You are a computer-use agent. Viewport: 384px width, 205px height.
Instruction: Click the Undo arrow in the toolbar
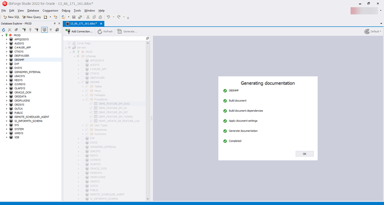[108, 17]
